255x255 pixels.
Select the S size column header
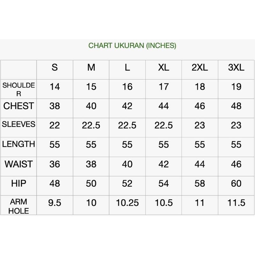click(55, 68)
